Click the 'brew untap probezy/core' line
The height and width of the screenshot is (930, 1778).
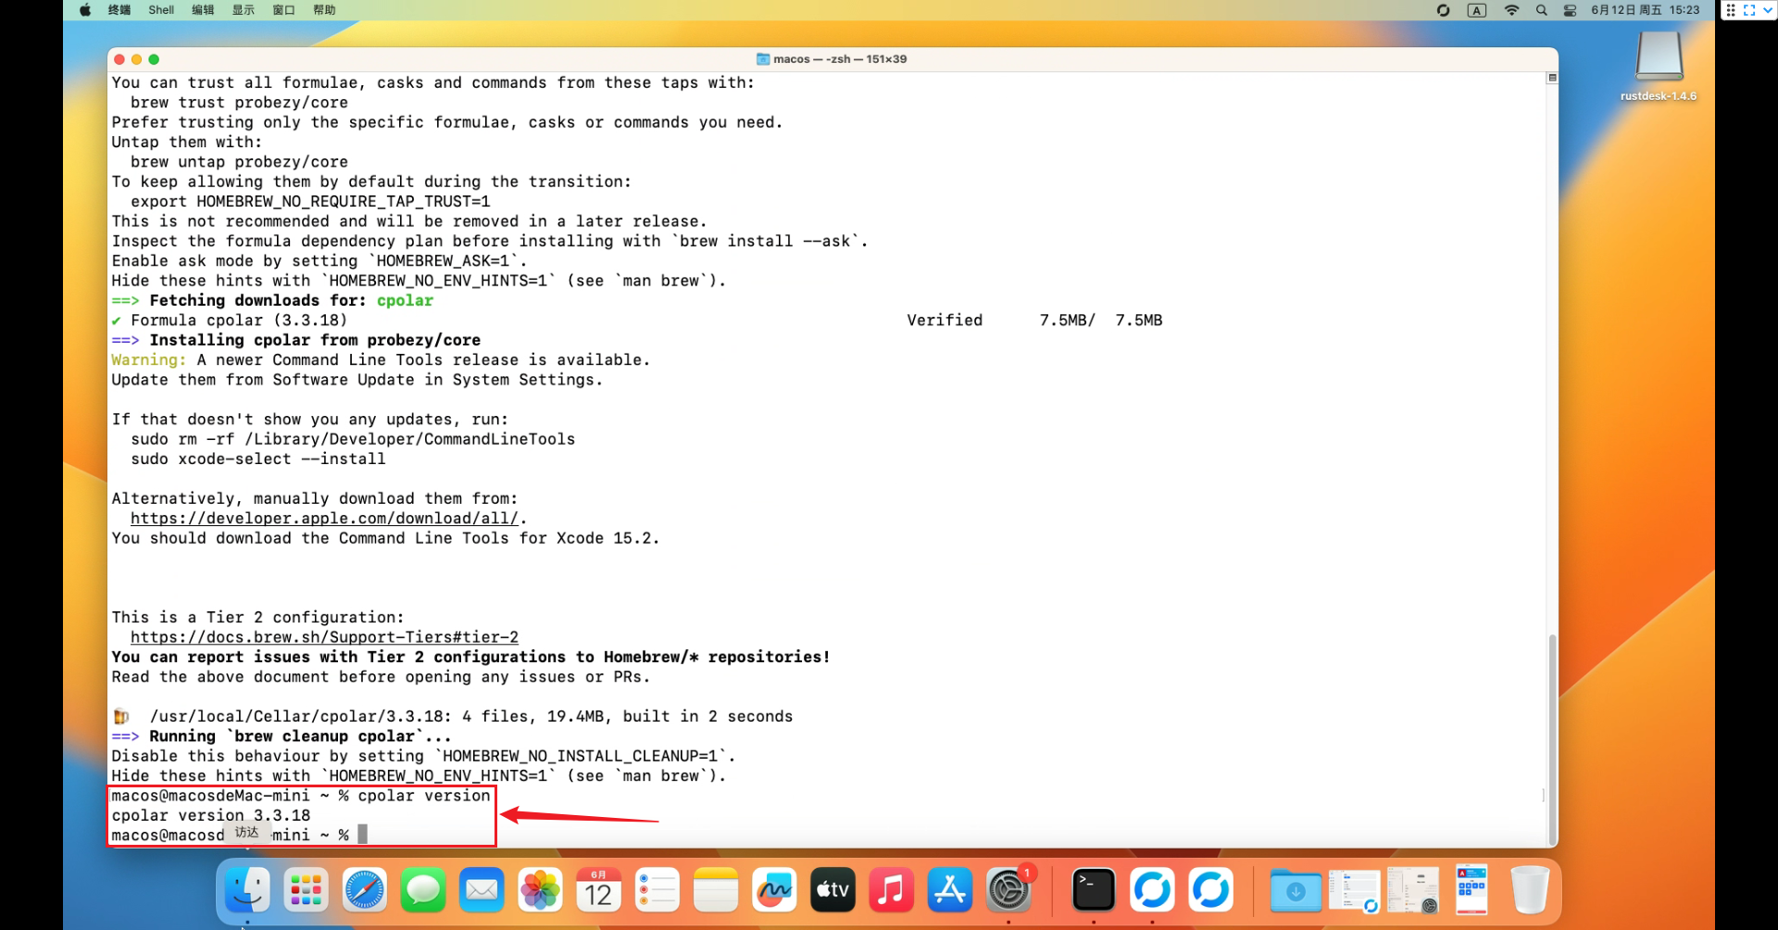pyautogui.click(x=239, y=162)
